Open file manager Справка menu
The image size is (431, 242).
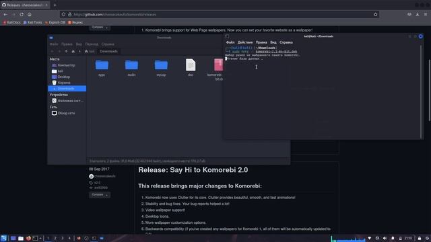[x=108, y=44]
